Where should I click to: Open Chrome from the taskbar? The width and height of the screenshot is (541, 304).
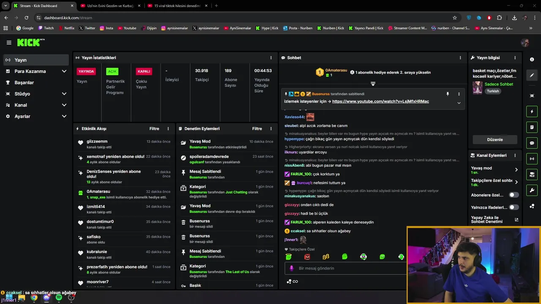click(x=34, y=297)
